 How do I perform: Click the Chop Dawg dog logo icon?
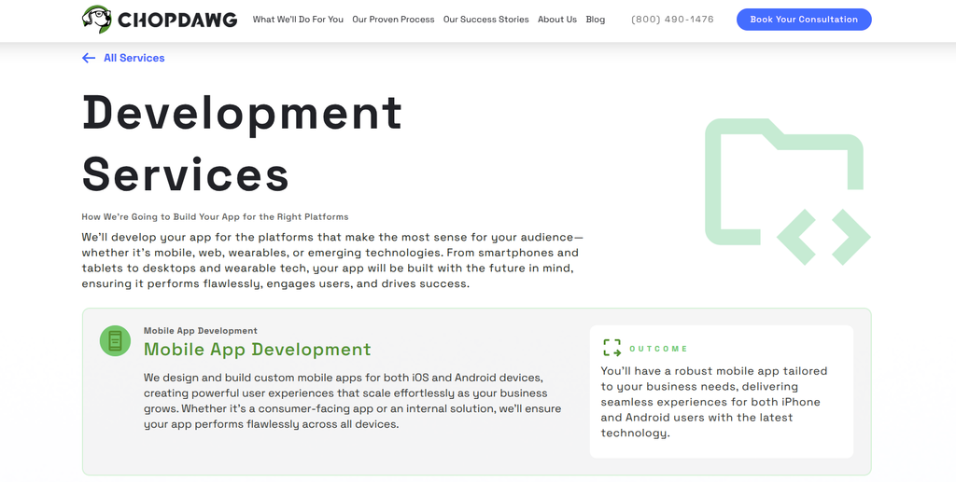coord(97,20)
